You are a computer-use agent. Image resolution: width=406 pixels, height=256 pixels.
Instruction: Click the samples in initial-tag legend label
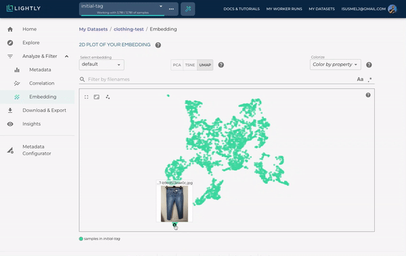pyautogui.click(x=102, y=238)
